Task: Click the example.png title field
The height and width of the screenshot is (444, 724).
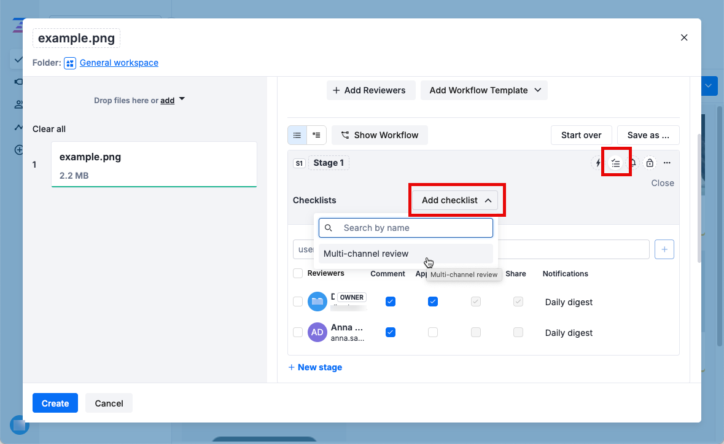Action: 76,38
